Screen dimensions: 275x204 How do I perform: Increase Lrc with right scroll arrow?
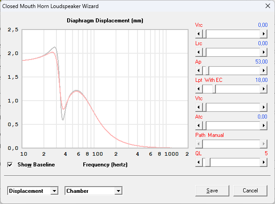point(264,52)
